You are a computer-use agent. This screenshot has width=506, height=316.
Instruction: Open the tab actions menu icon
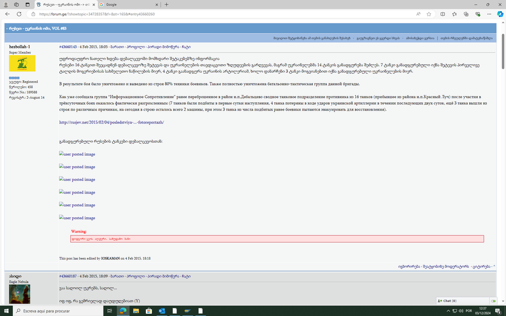[28, 4]
